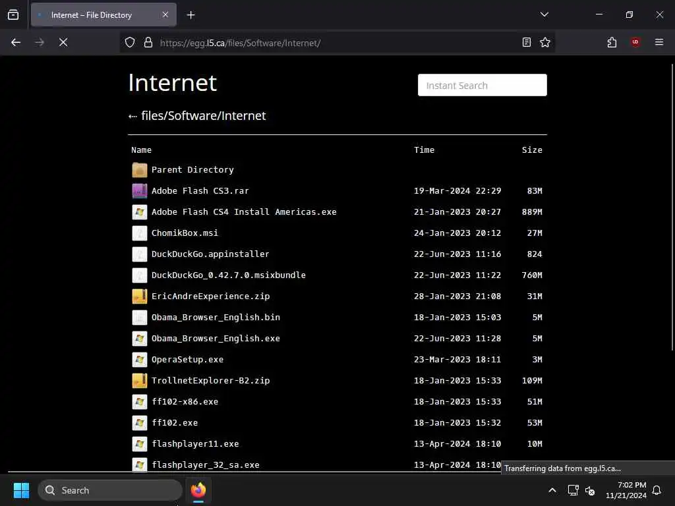Download ChomikBox.msi file
675x506 pixels.
[185, 233]
